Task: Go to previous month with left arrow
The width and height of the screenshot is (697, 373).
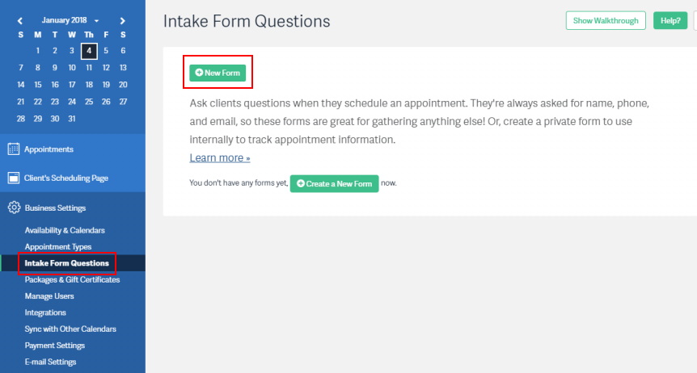Action: [20, 21]
